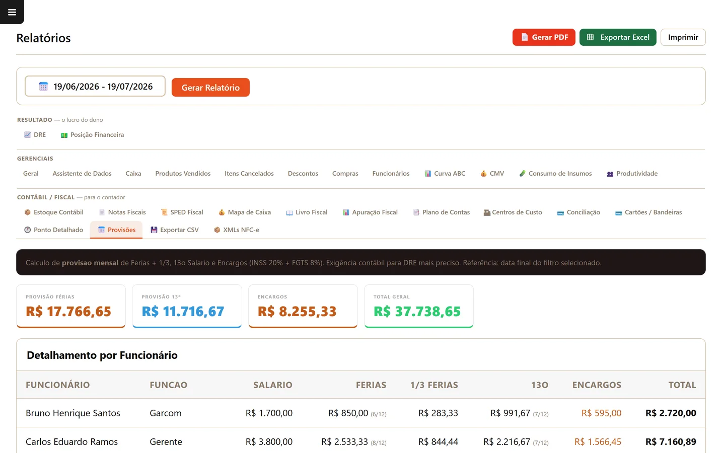The image size is (725, 453).
Task: Click the Gerar PDF button
Action: tap(544, 37)
